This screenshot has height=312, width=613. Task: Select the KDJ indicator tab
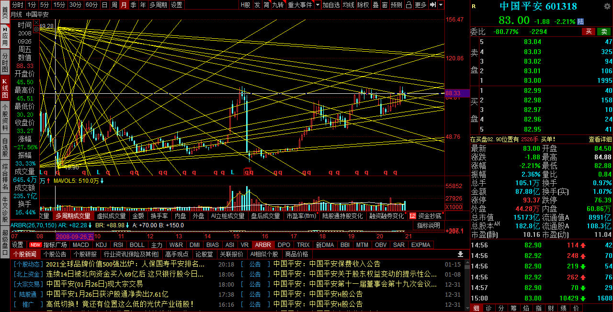(101, 245)
